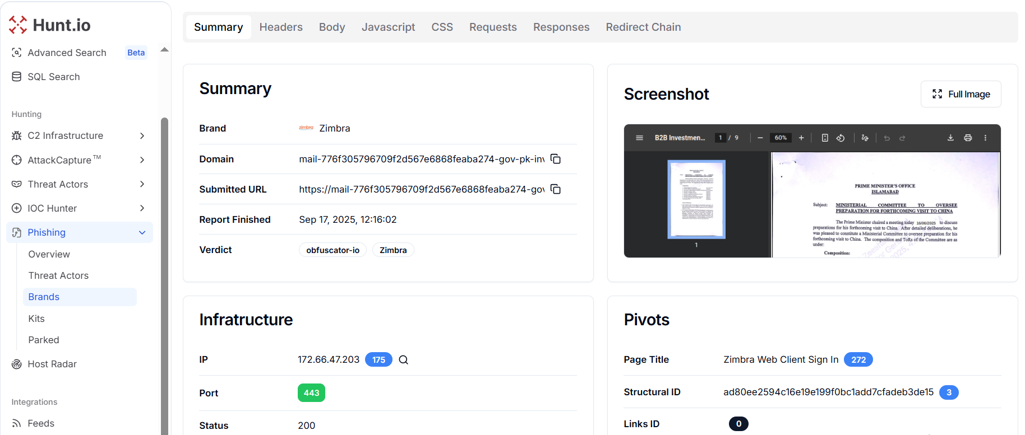Open the Advanced Search sidebar item
Image resolution: width=1025 pixels, height=435 pixels.
coord(67,53)
